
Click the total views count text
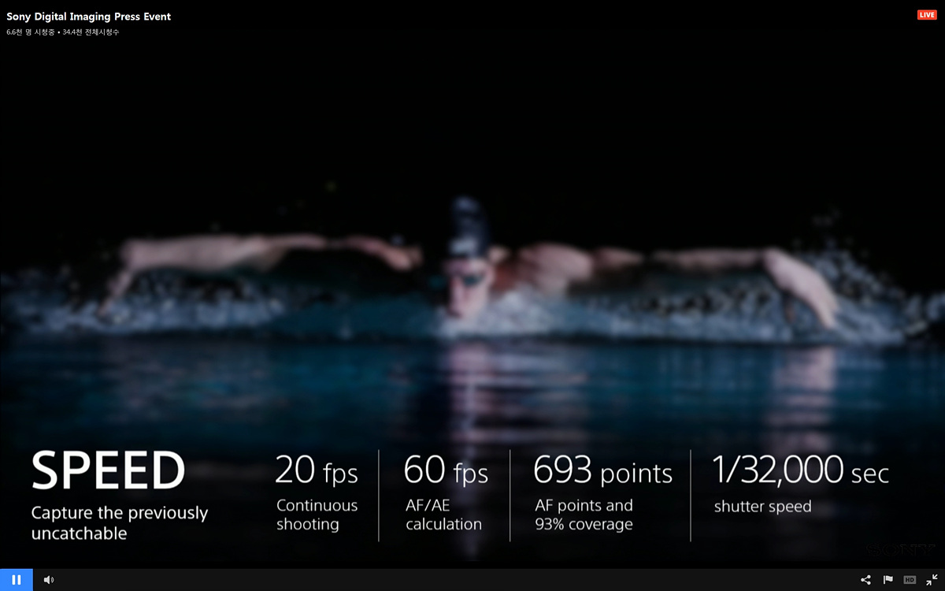coord(91,32)
